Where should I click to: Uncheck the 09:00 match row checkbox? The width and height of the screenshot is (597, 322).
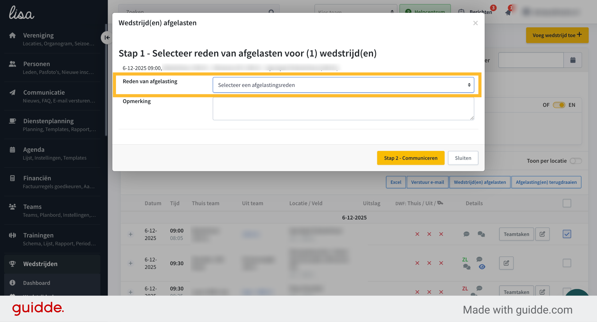(567, 234)
